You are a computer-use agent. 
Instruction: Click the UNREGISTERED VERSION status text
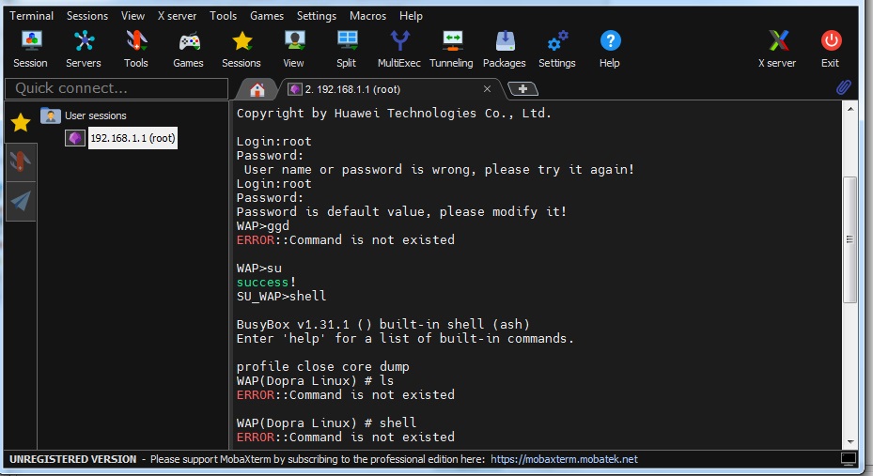[x=73, y=459]
